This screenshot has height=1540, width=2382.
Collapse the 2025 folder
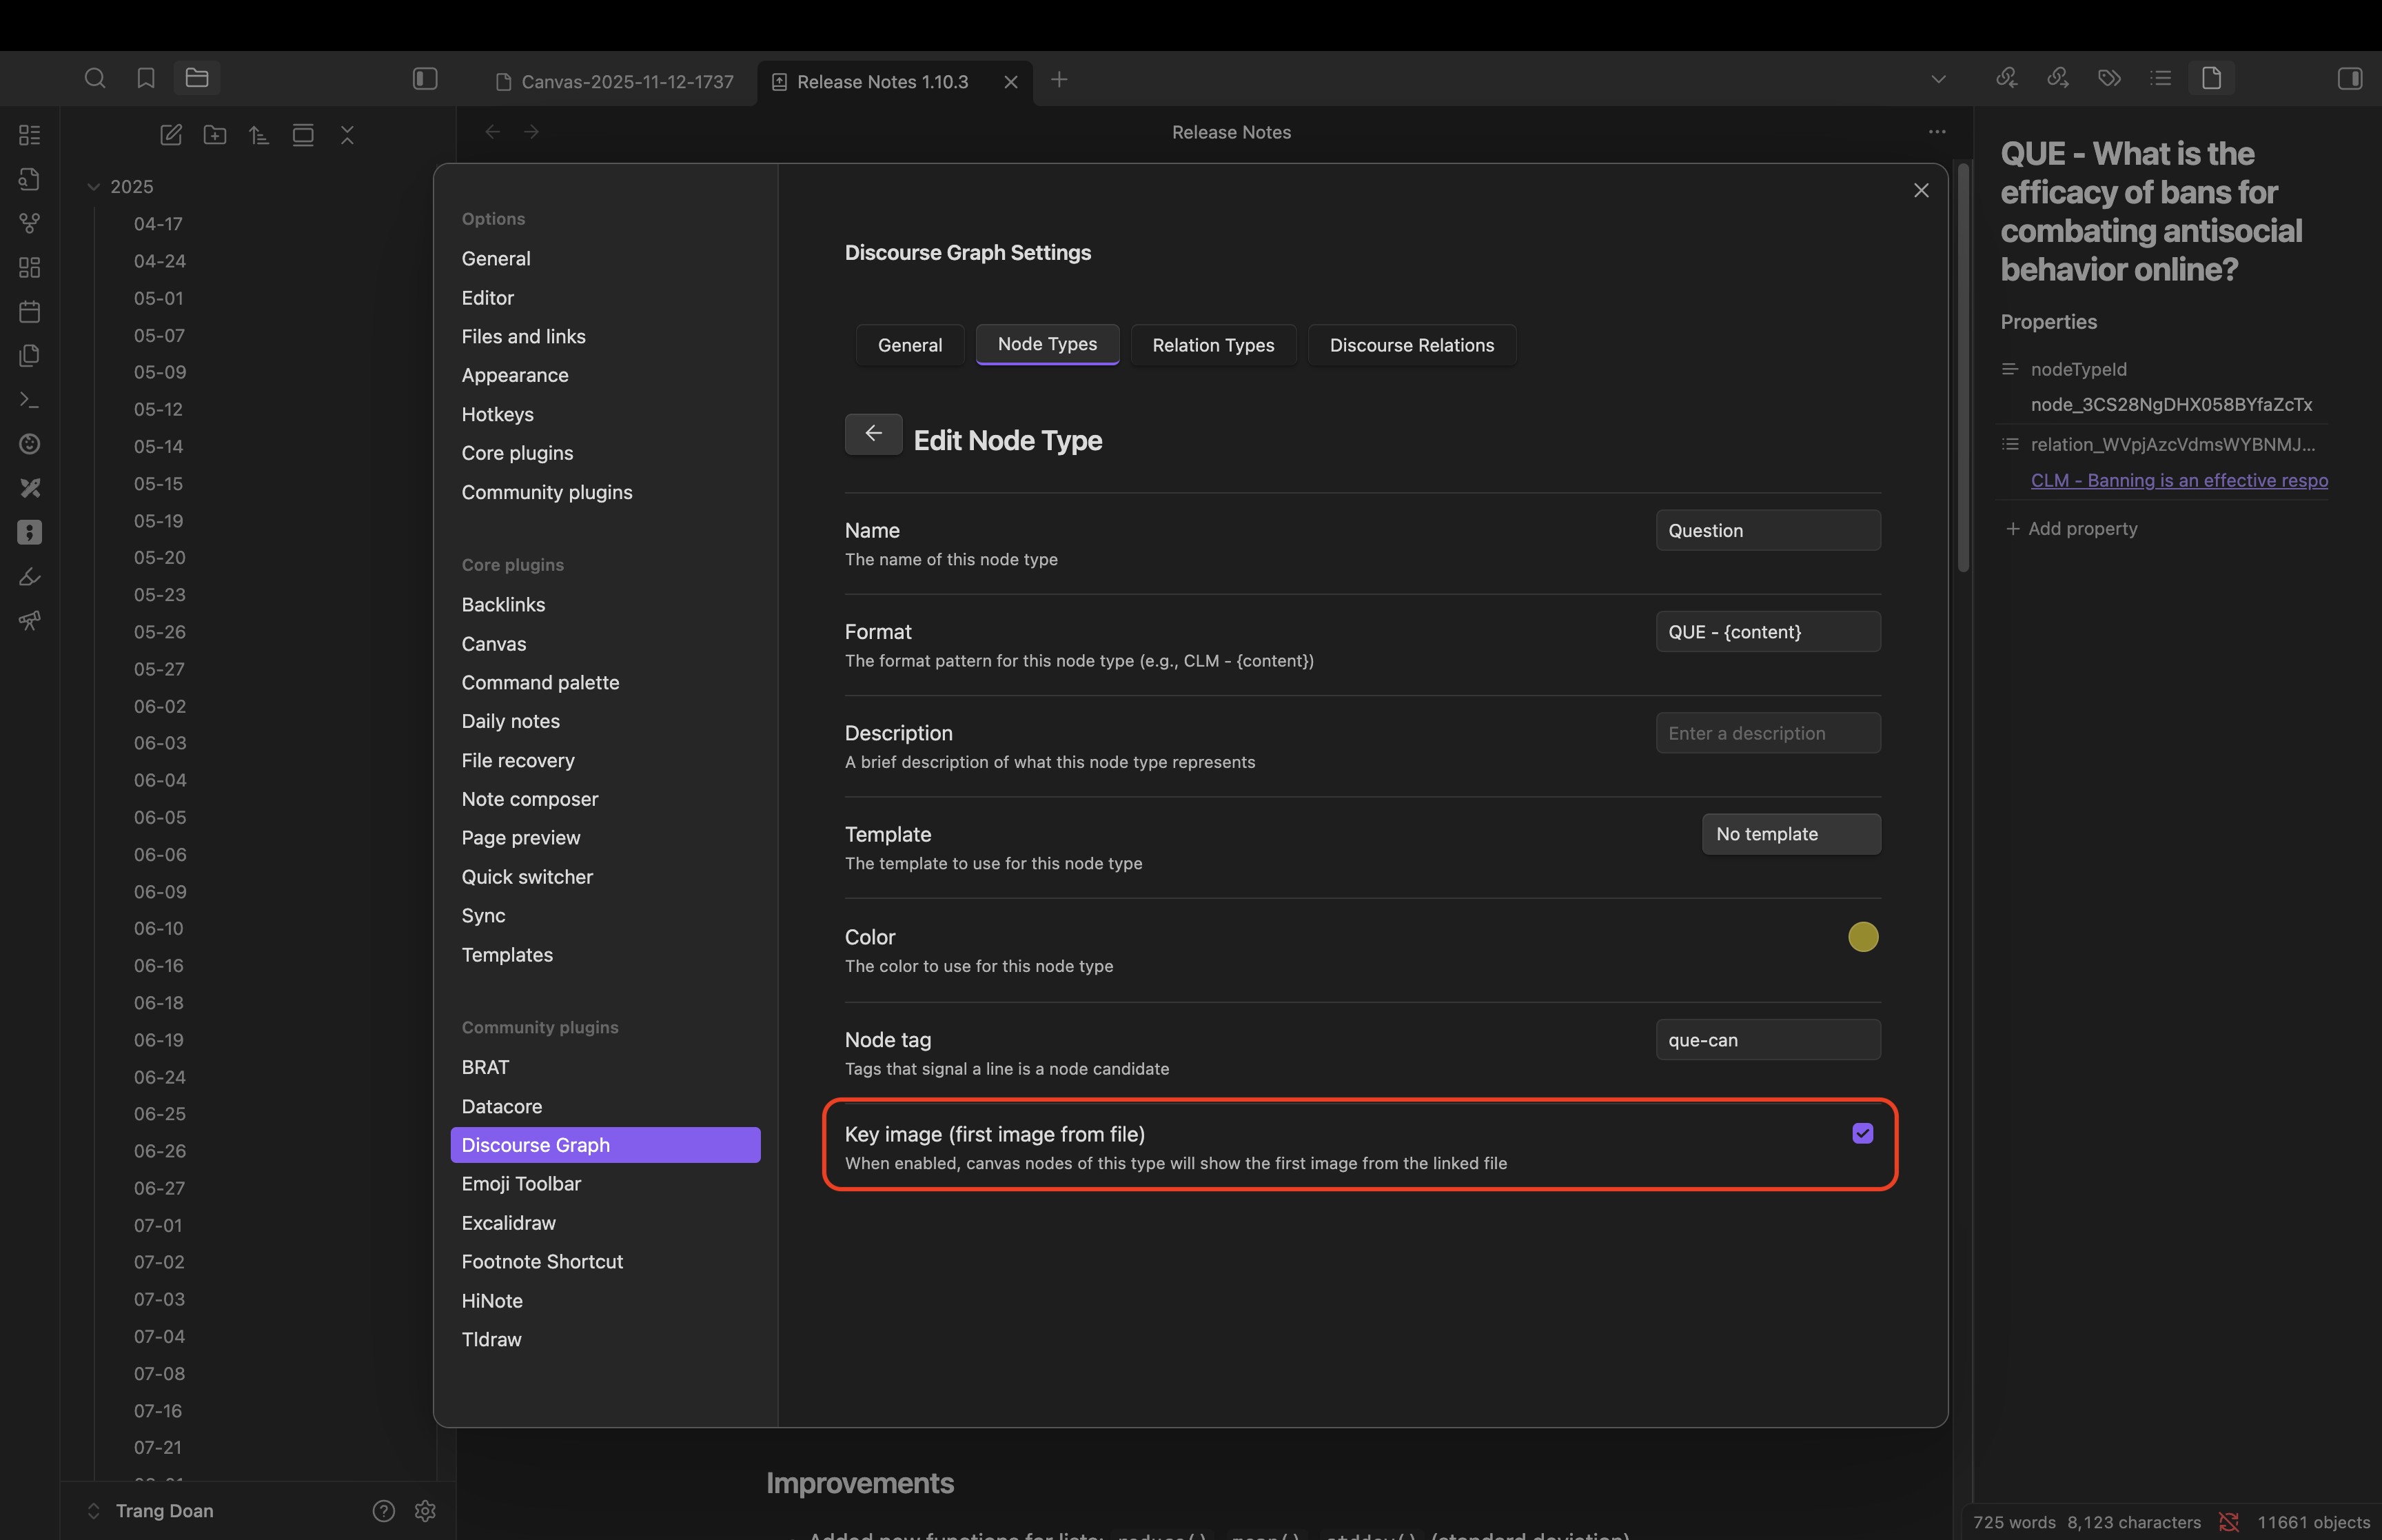coord(94,187)
